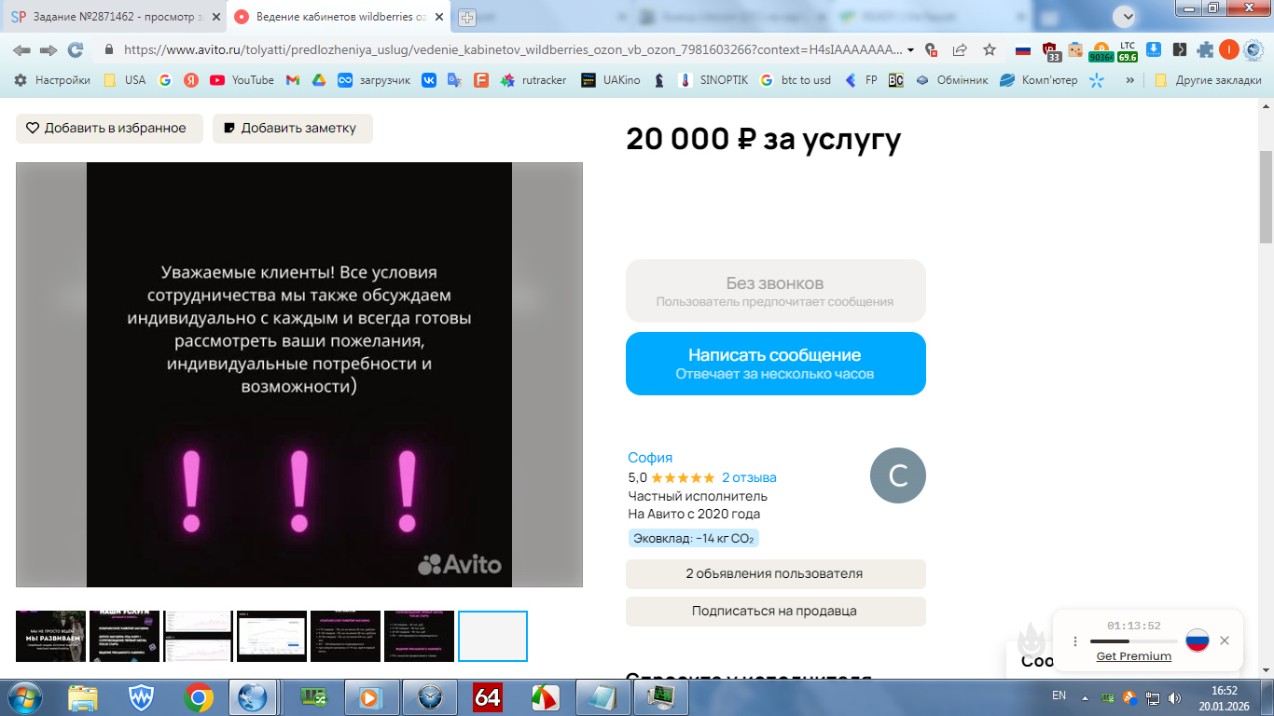Viewport: 1274px width, 716px height.
Task: Open the Kyivstar bookmark icon
Action: click(1097, 80)
